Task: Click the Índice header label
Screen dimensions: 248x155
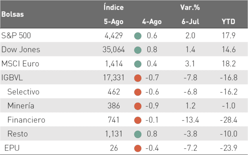Action: point(114,7)
